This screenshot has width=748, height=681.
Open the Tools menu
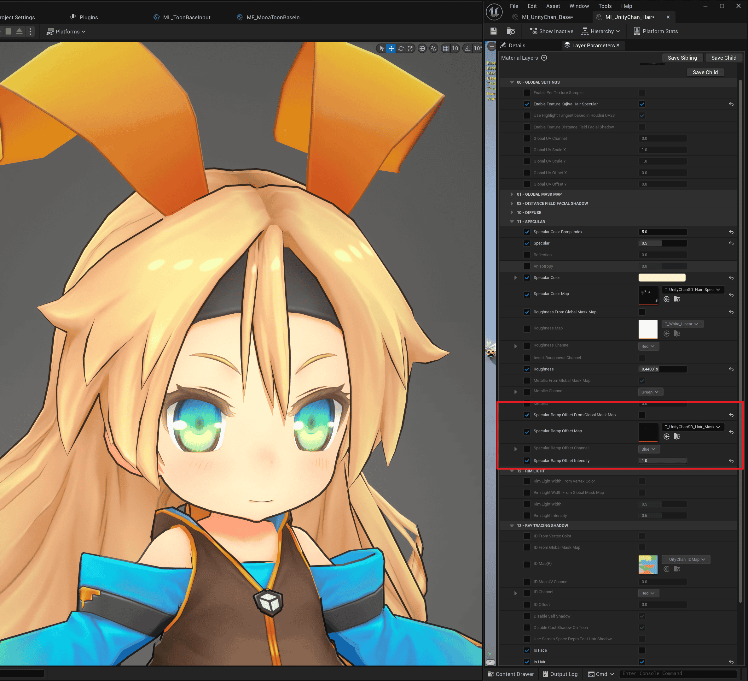pos(605,6)
